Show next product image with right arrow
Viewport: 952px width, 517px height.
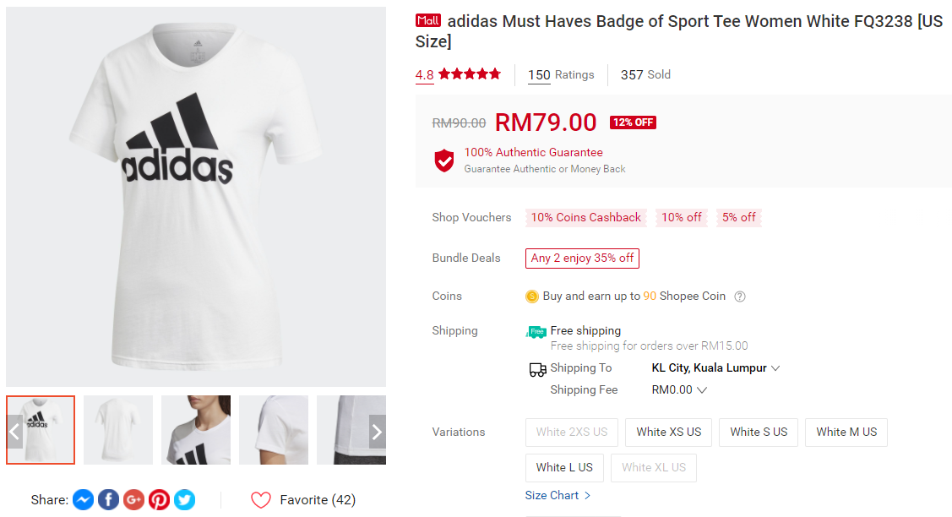(x=377, y=432)
